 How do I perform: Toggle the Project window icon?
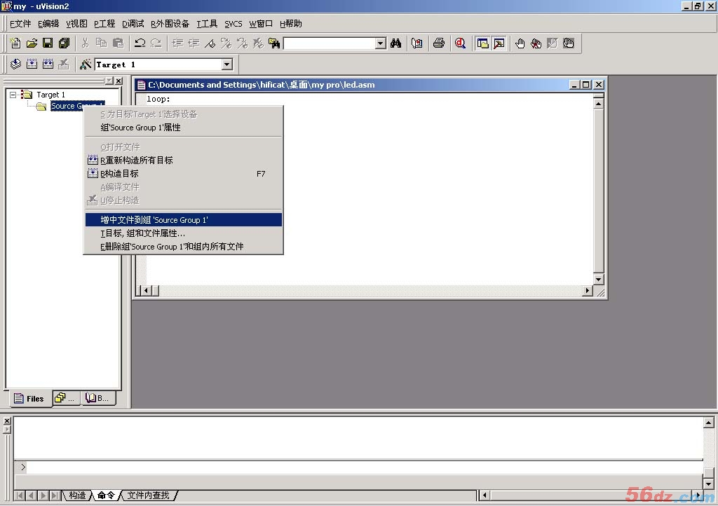click(x=482, y=43)
